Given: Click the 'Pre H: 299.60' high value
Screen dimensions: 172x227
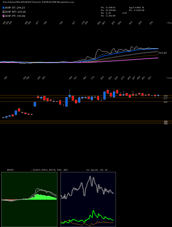Looking at the screenshot, I should pos(108,10).
